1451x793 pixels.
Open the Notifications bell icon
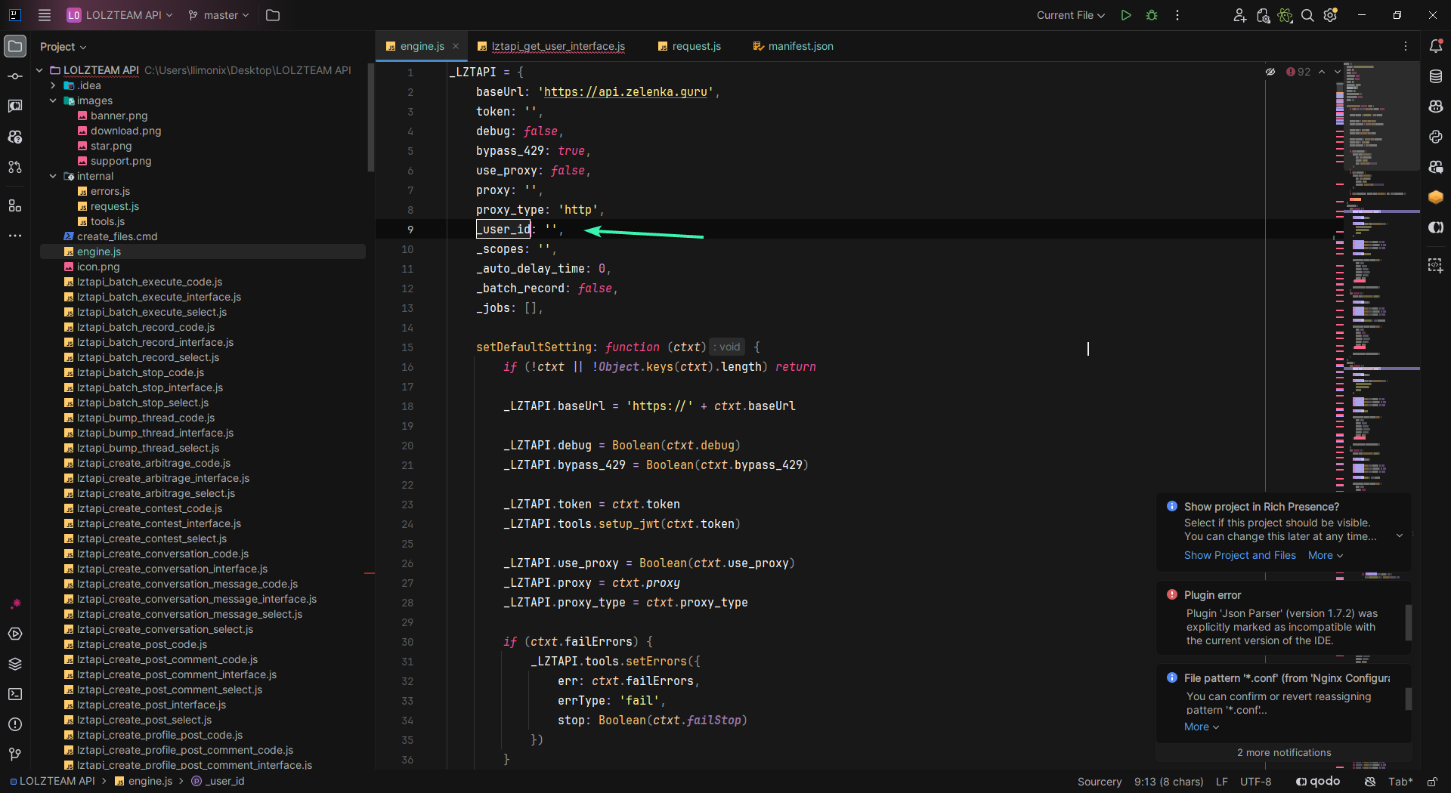click(x=1436, y=46)
